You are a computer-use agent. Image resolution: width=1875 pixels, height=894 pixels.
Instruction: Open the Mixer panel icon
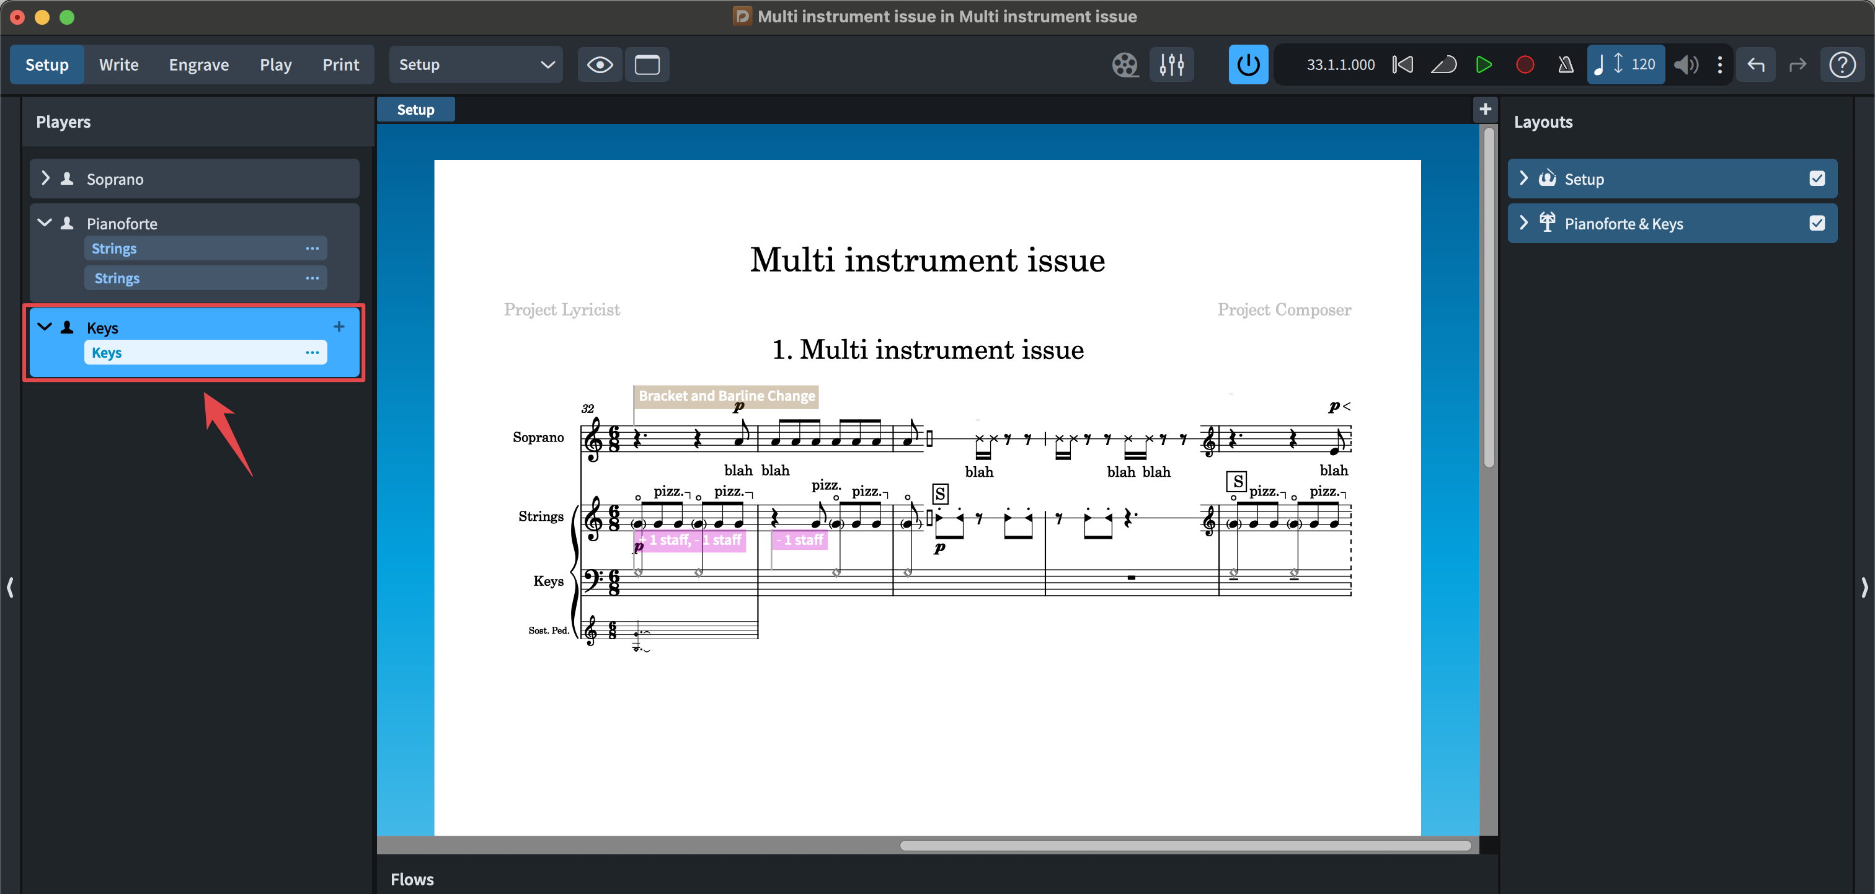point(1171,65)
